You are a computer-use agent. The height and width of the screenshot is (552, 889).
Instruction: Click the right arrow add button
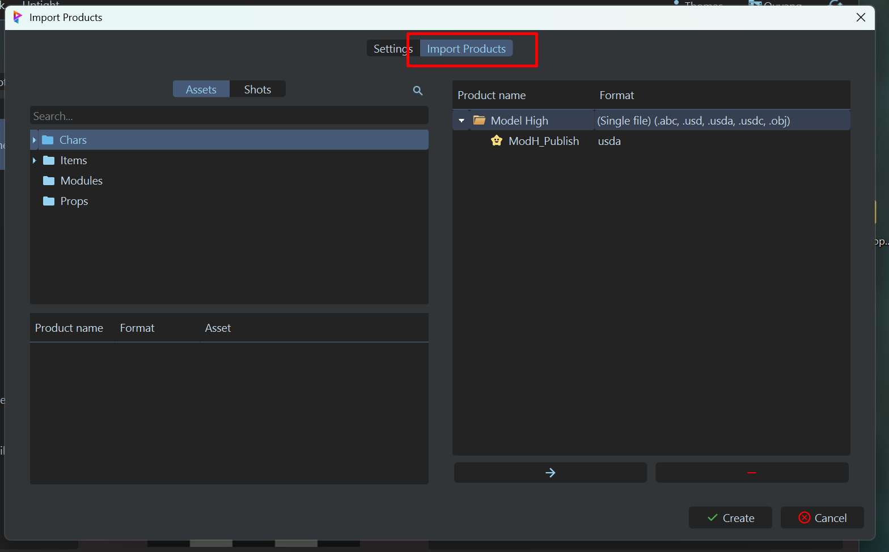[x=550, y=473]
